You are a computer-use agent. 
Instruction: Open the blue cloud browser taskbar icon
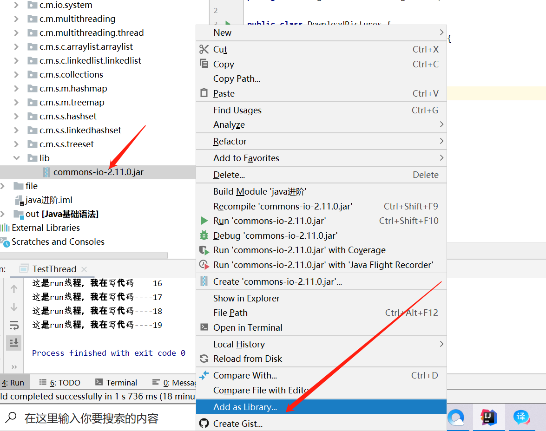[456, 418]
